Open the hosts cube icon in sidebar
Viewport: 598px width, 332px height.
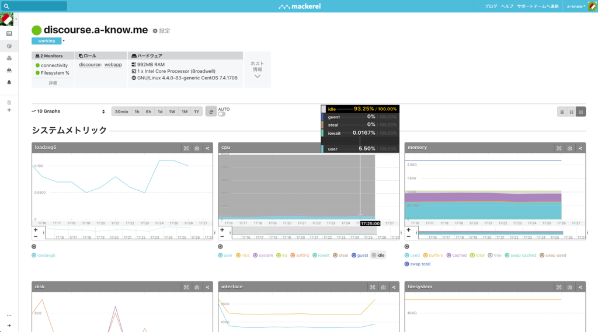[x=9, y=46]
